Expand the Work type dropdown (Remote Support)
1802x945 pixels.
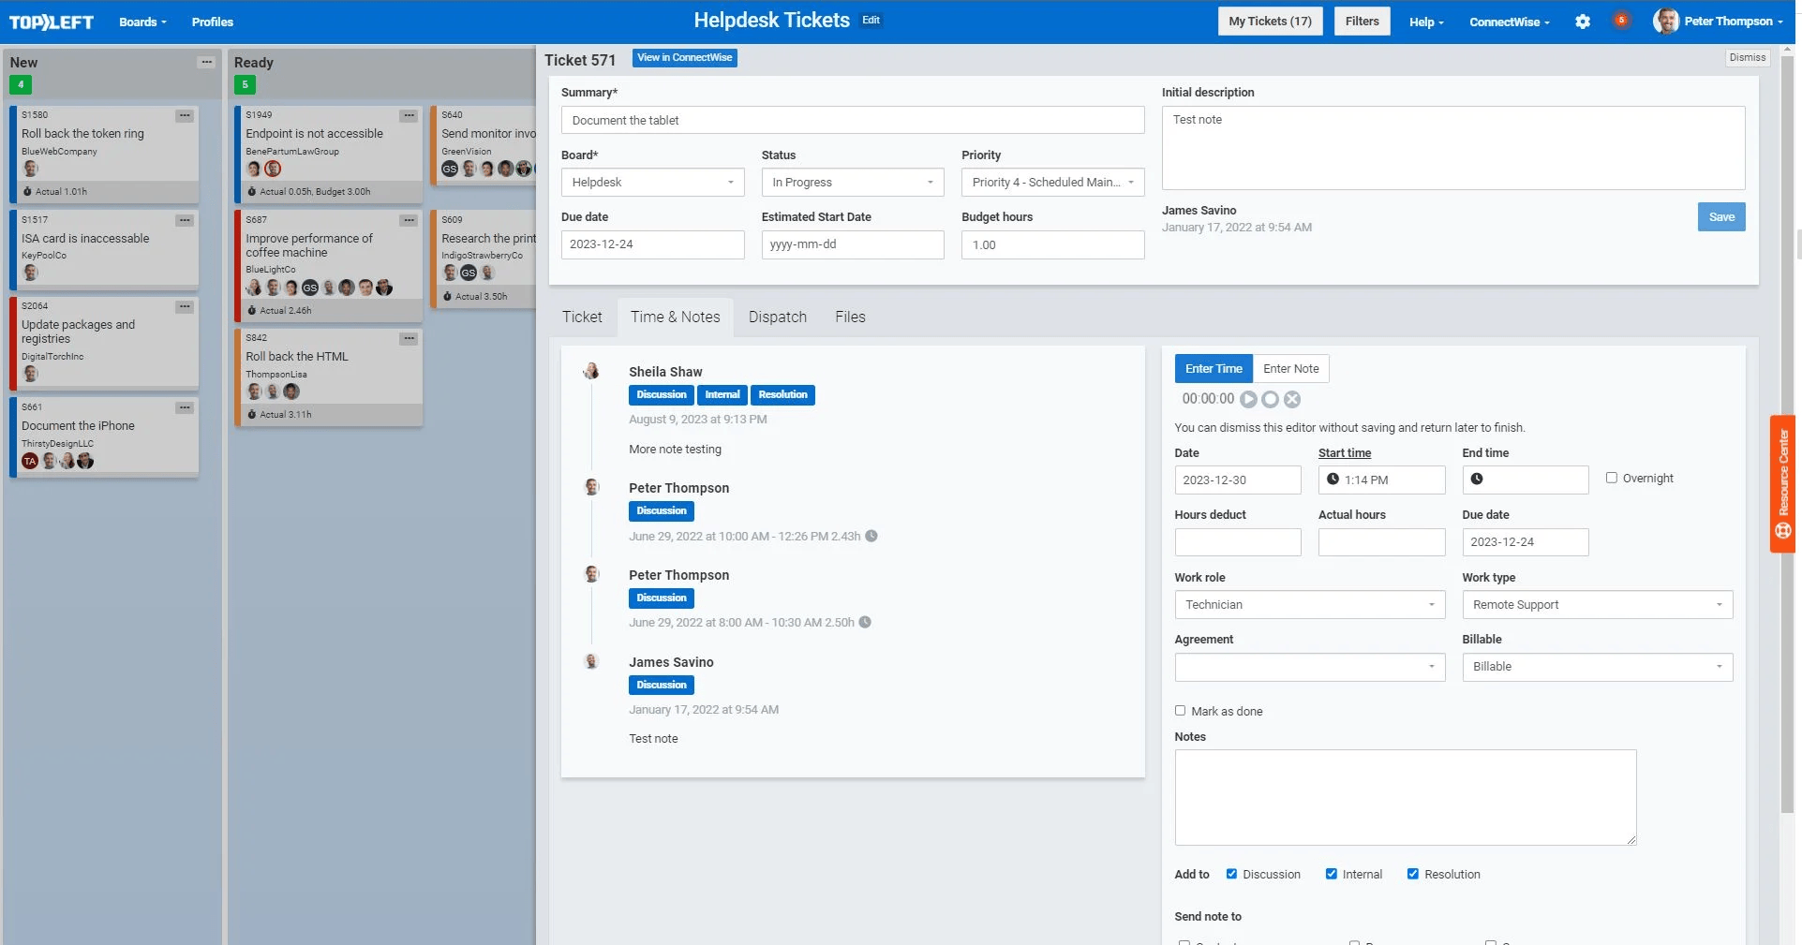(1598, 605)
